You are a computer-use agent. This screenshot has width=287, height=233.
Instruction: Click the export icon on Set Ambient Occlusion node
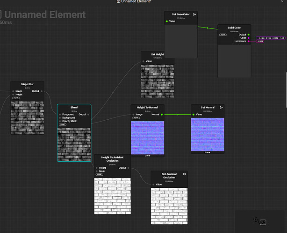pyautogui.click(x=184, y=174)
